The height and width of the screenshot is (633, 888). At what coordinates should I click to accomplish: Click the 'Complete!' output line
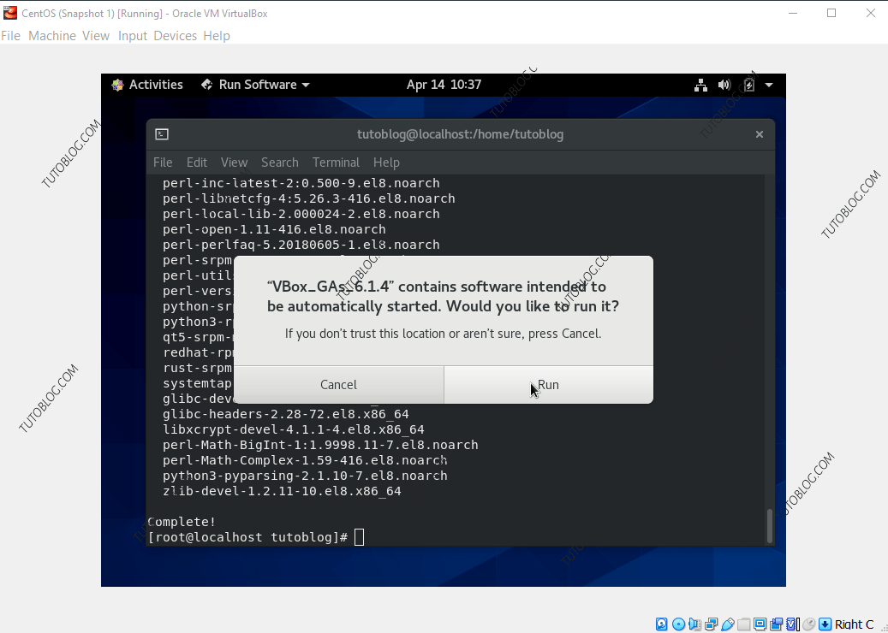[x=182, y=522]
